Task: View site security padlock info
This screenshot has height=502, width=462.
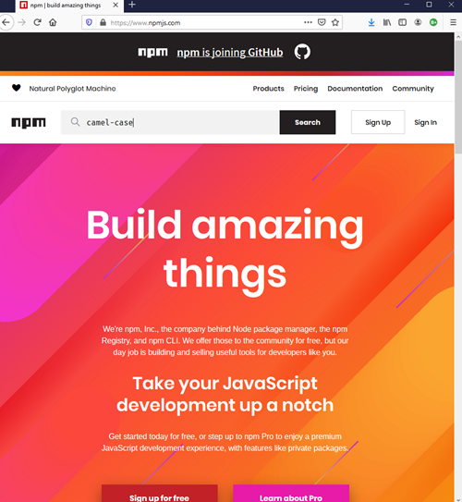Action: pos(103,22)
